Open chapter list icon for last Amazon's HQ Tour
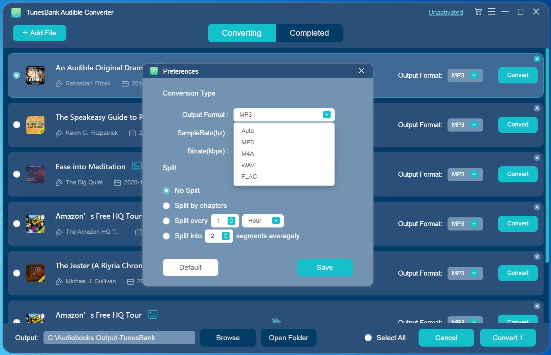This screenshot has width=551, height=355. point(153,315)
